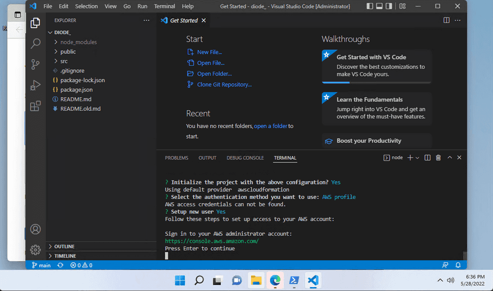Open the Terminal menu
This screenshot has width=493, height=291.
165,6
